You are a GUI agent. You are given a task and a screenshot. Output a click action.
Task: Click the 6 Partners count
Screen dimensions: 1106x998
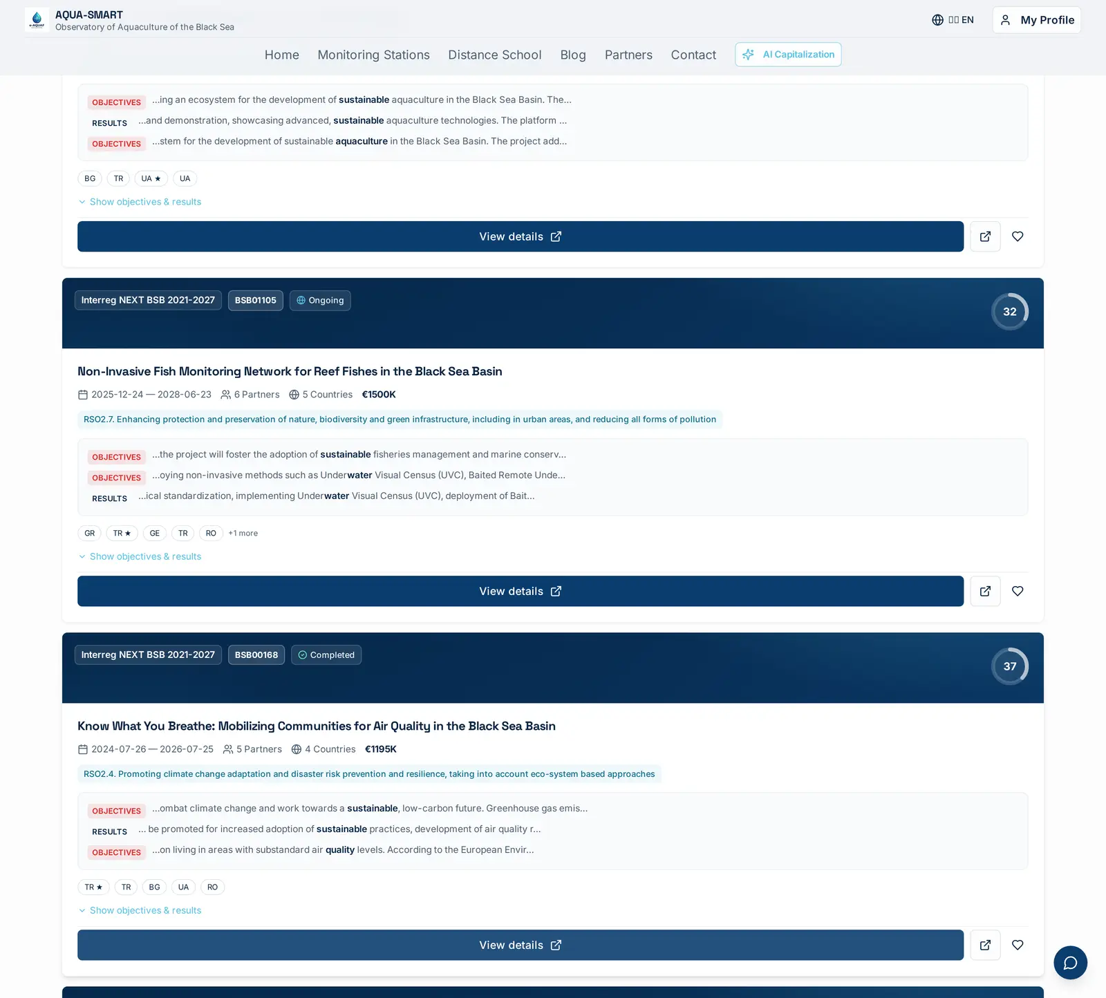250,395
